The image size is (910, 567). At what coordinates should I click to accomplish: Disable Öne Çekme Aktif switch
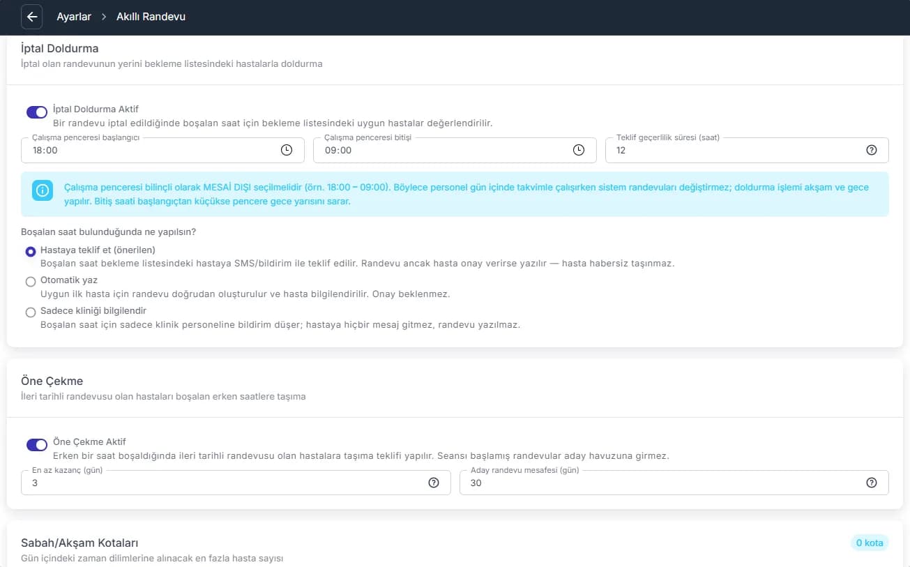click(x=37, y=444)
